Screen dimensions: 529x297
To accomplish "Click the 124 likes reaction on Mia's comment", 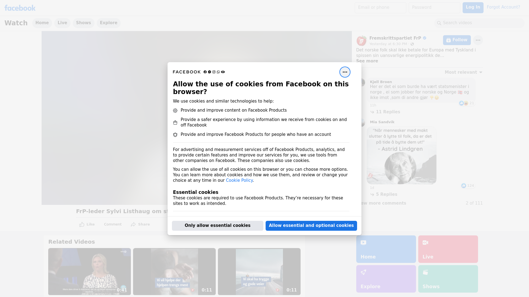I will (x=468, y=186).
